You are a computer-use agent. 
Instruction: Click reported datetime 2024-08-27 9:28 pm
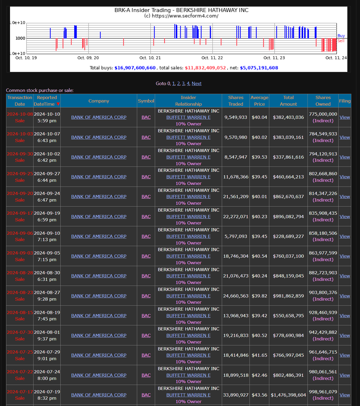(47, 296)
